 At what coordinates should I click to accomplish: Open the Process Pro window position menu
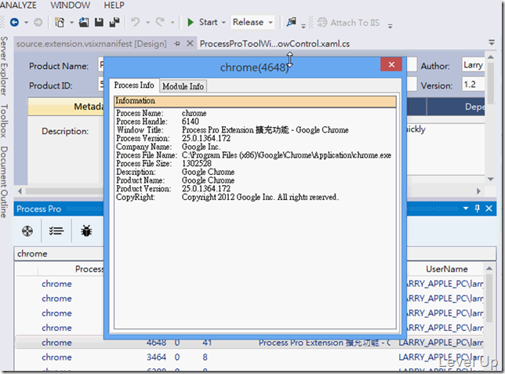(466, 209)
